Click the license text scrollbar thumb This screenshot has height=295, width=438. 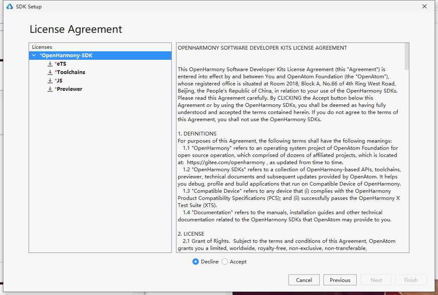[407, 56]
